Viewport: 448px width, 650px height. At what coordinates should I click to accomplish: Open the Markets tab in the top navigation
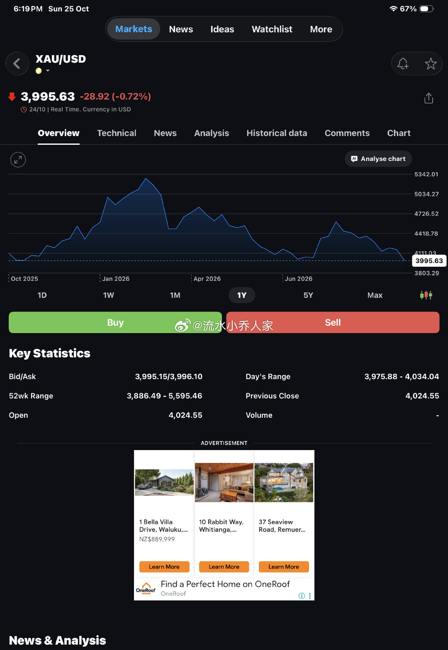pos(134,29)
